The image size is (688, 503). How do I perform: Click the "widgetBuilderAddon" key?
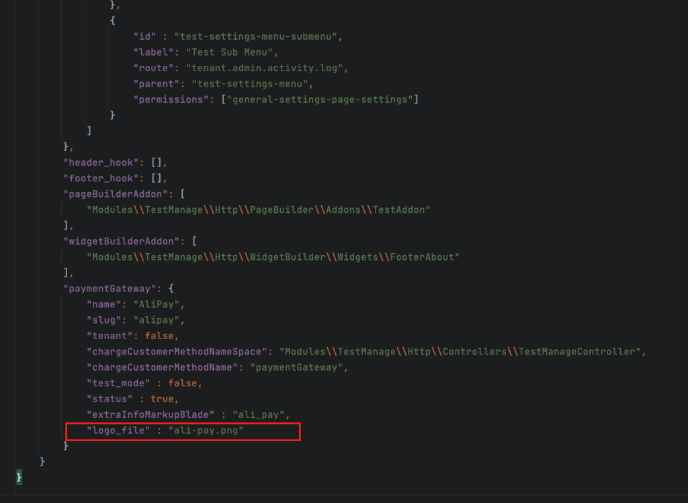click(x=122, y=242)
